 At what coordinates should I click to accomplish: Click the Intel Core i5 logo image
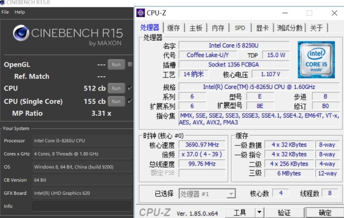[x=316, y=60]
